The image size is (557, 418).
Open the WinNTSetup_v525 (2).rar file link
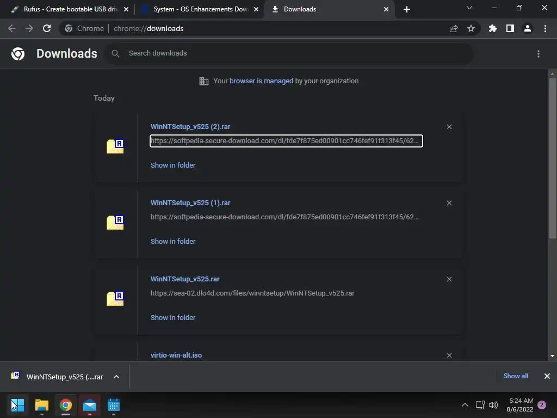point(190,126)
